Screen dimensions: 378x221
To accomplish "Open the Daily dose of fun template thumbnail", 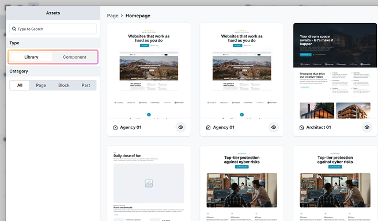I will [149, 183].
